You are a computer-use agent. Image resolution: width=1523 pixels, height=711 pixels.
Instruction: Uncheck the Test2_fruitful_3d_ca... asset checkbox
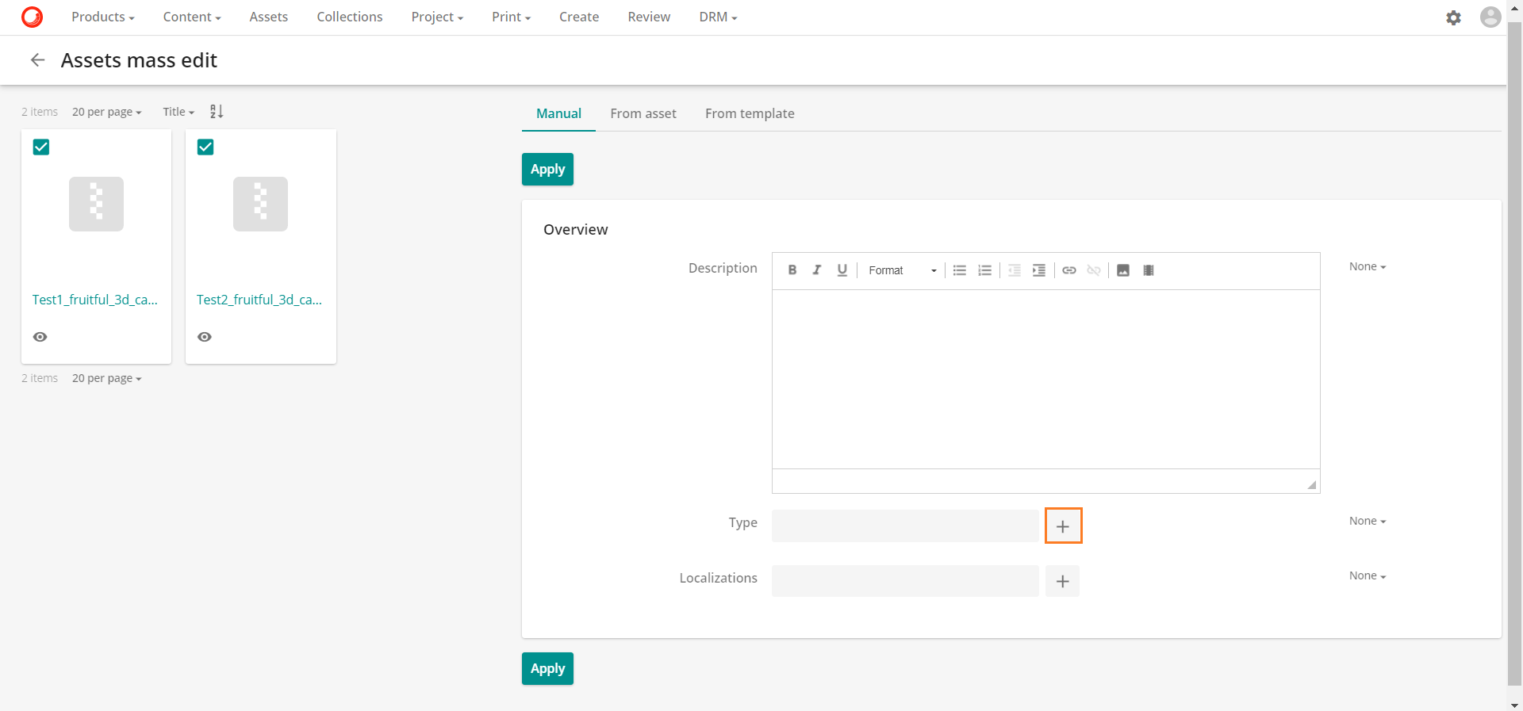(x=205, y=147)
